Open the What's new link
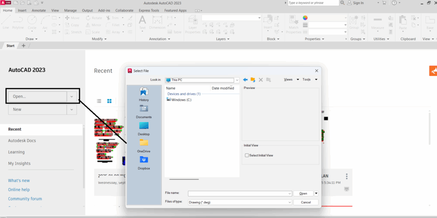The image size is (437, 218). (x=19, y=180)
